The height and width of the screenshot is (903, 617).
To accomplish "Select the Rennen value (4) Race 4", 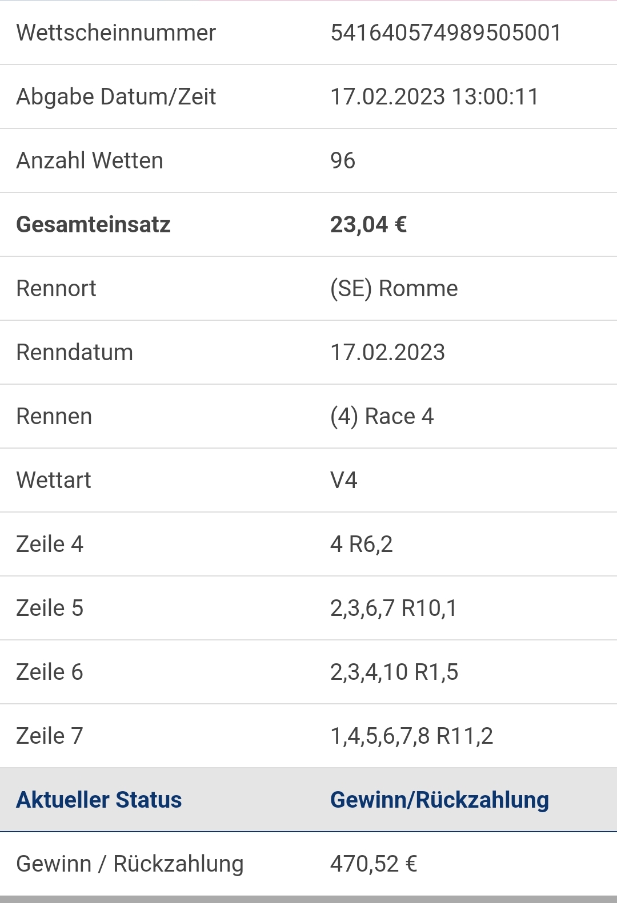I will click(x=382, y=416).
